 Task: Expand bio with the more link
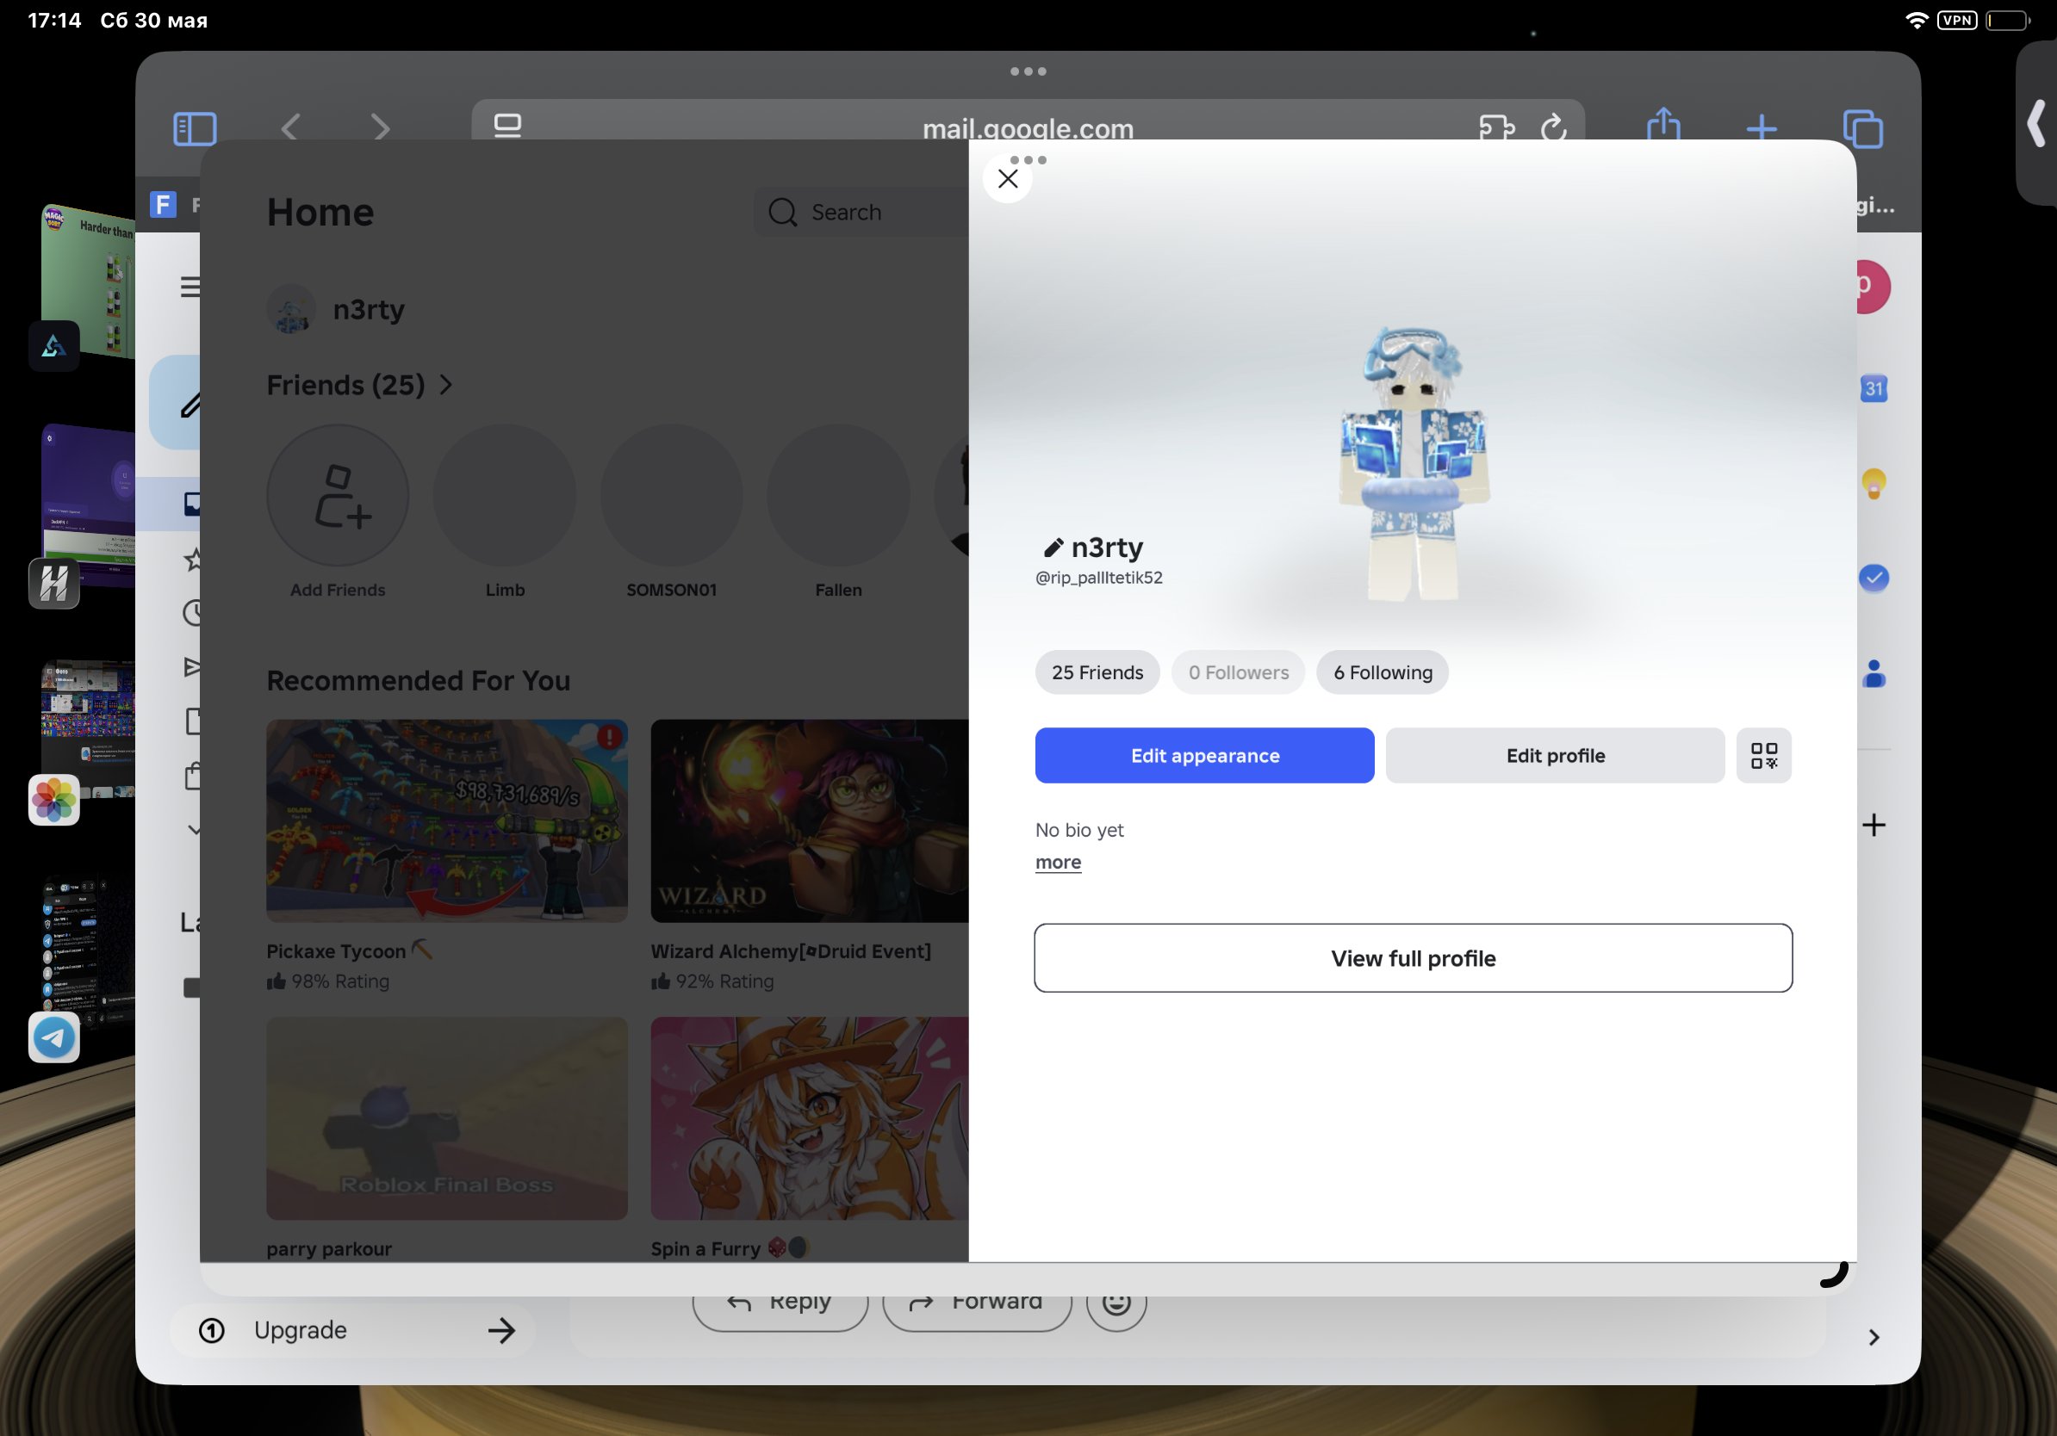(x=1058, y=862)
